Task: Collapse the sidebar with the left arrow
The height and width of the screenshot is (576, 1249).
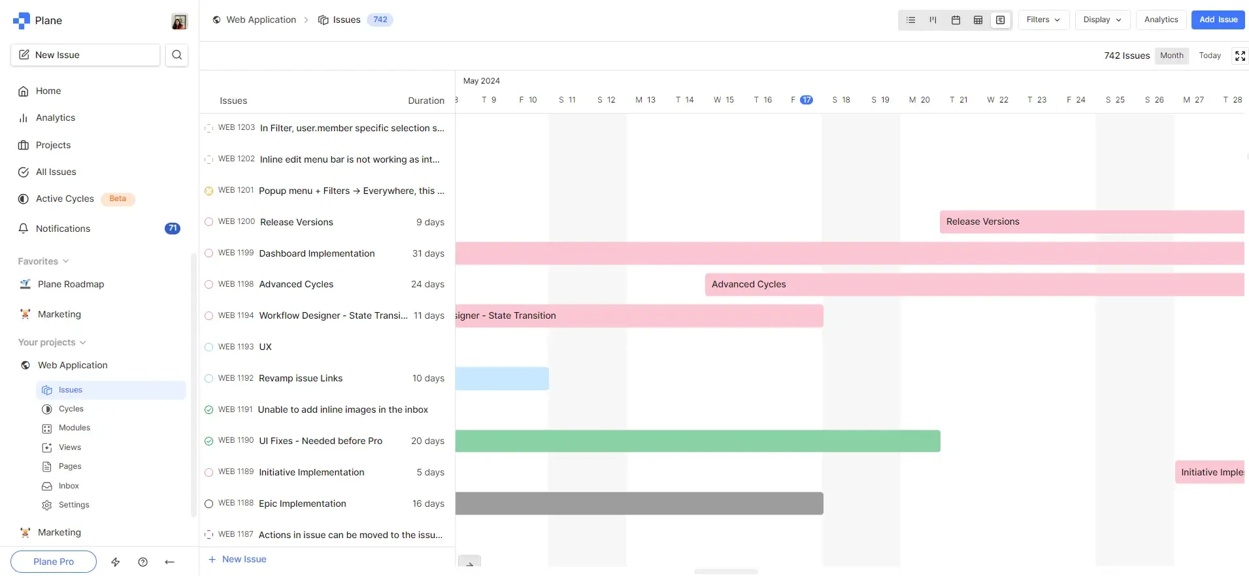Action: (x=170, y=562)
